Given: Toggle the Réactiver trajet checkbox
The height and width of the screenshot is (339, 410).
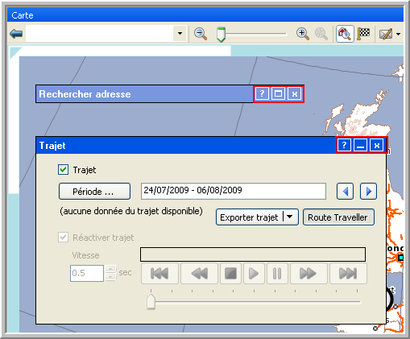Looking at the screenshot, I should pos(63,238).
